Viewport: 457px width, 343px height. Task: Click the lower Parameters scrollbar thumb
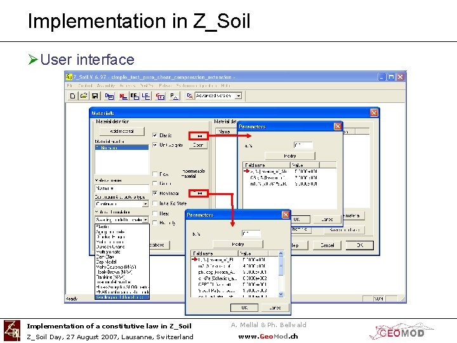pyautogui.click(x=281, y=266)
